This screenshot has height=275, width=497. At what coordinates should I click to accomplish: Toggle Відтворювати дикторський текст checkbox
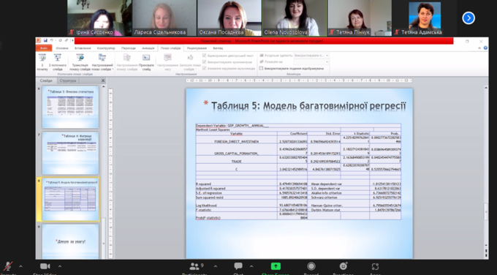coord(205,56)
